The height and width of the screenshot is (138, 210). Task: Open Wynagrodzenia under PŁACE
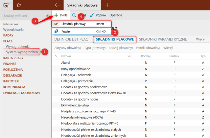(17, 46)
